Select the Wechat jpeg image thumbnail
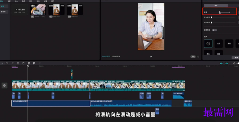Screen dimensions: 239x122 point(38,10)
